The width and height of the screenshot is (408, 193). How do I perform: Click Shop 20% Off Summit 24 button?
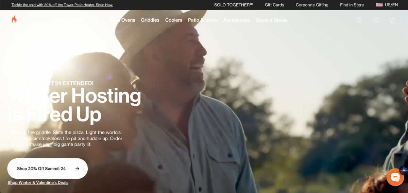48,169
